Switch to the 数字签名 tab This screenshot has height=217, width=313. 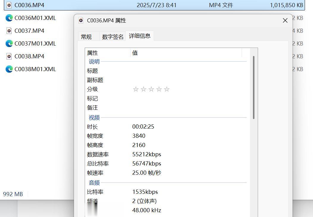click(x=113, y=37)
